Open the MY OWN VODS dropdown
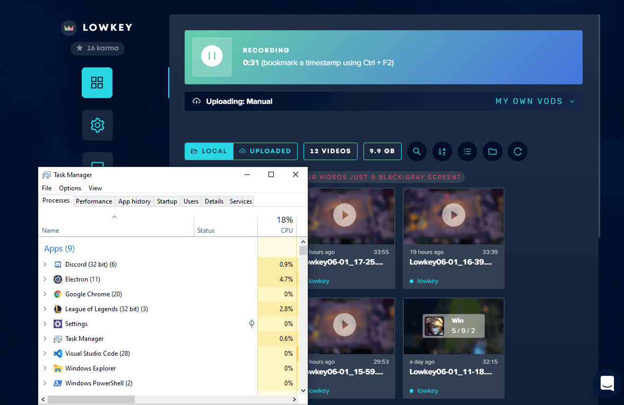The height and width of the screenshot is (405, 624). coord(535,101)
